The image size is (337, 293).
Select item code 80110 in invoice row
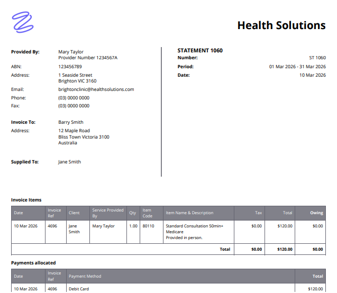click(148, 226)
